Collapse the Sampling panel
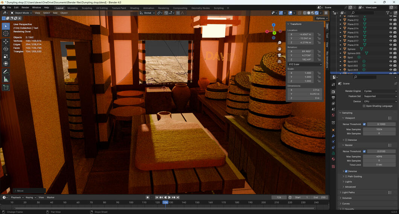 pyautogui.click(x=347, y=113)
